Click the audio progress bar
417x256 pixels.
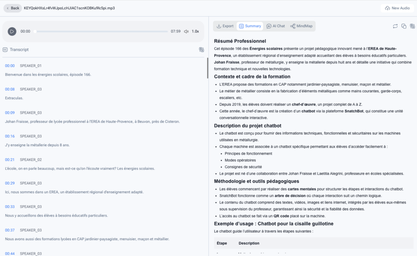click(101, 31)
